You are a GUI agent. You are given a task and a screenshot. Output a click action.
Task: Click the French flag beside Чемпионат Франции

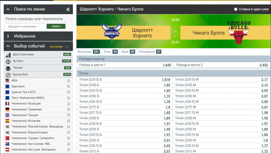[x=7, y=104]
